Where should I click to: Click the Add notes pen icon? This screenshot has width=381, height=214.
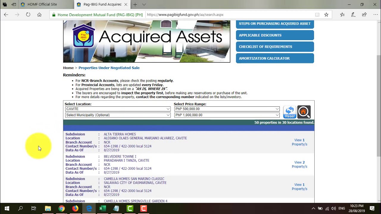point(353,15)
